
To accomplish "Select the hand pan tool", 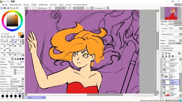I will click(11, 37).
